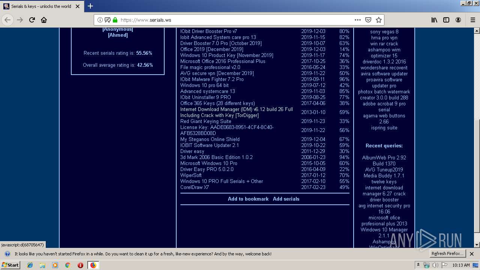
Task: Open Firefox Library menu
Action: click(434, 20)
